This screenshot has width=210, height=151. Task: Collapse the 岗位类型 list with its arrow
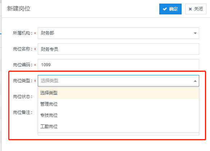195,81
